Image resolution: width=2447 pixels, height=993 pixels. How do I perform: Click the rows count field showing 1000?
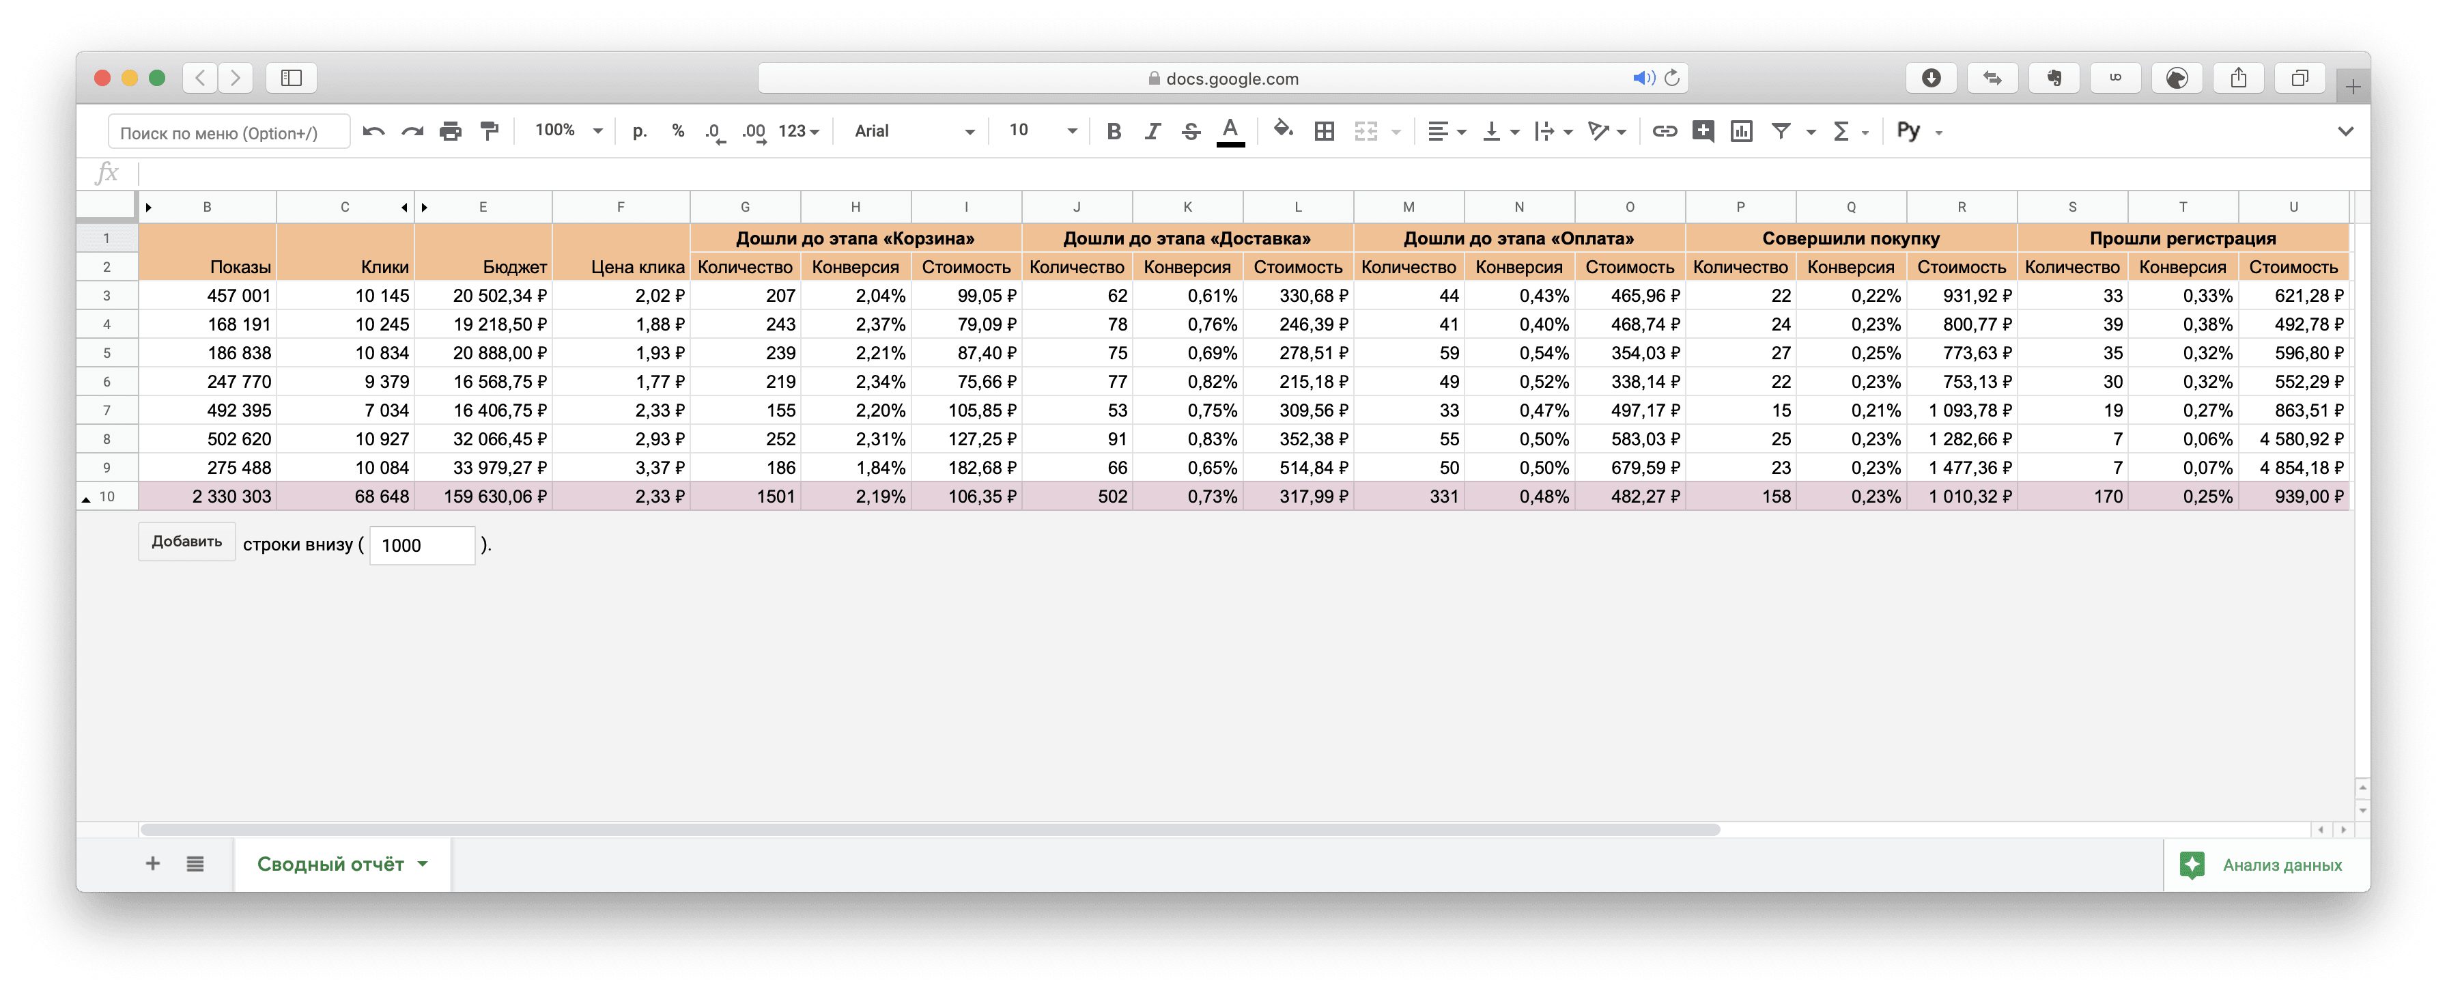tap(422, 546)
